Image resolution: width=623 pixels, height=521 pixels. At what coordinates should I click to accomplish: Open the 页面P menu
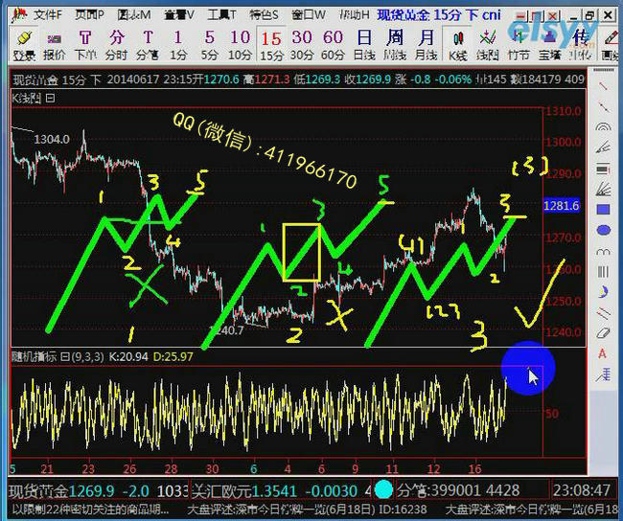pos(90,15)
